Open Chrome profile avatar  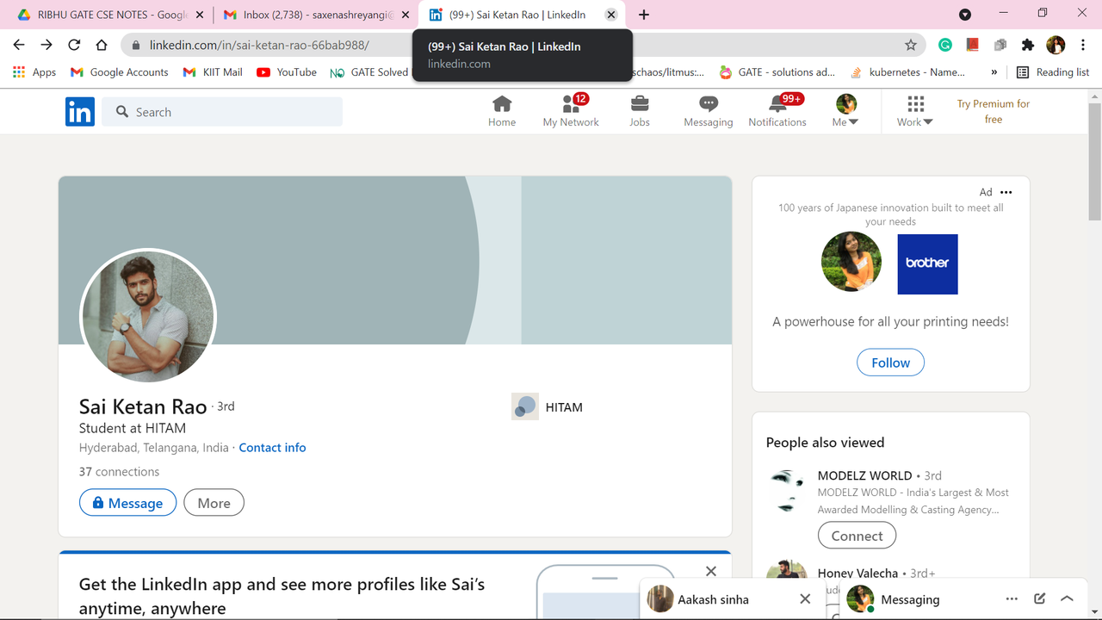click(x=1056, y=45)
